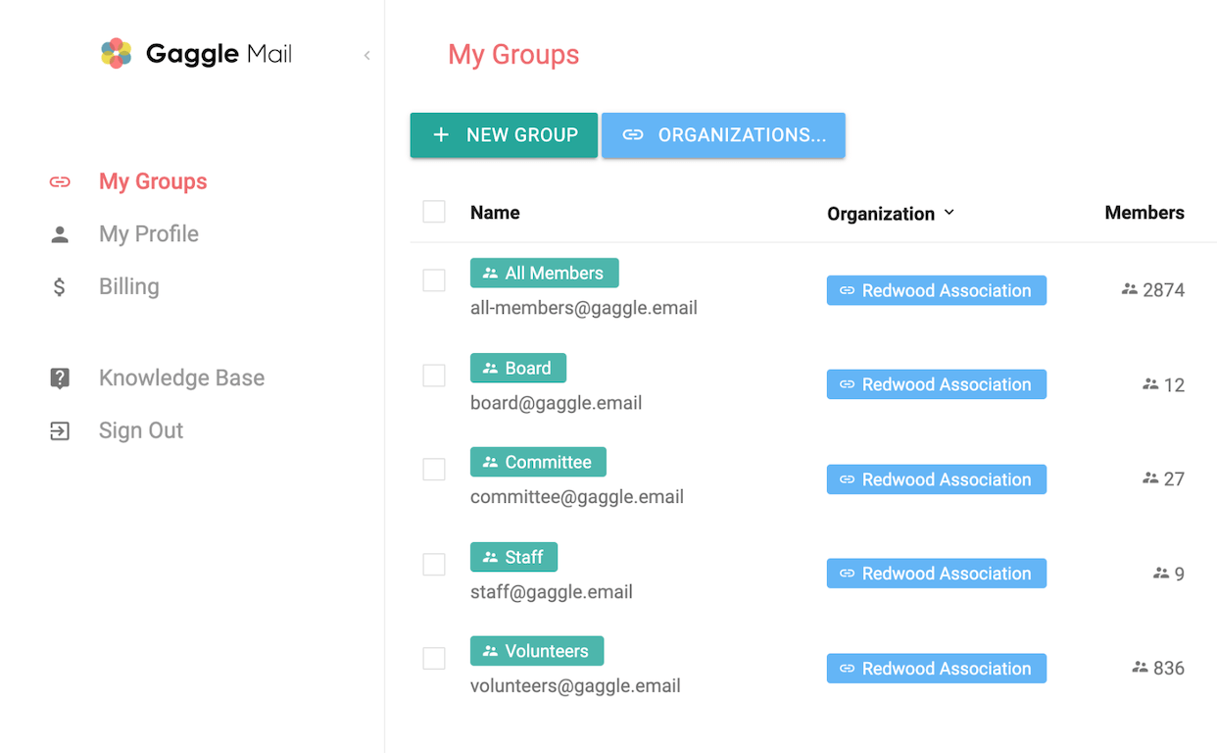The height and width of the screenshot is (753, 1217).
Task: Click the dollar icon beside Billing
Action: tap(60, 286)
